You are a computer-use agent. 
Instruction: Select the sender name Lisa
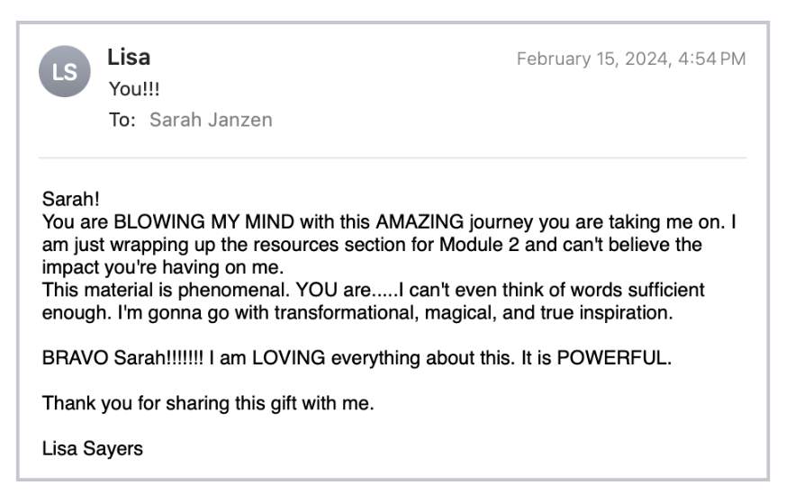pyautogui.click(x=129, y=58)
